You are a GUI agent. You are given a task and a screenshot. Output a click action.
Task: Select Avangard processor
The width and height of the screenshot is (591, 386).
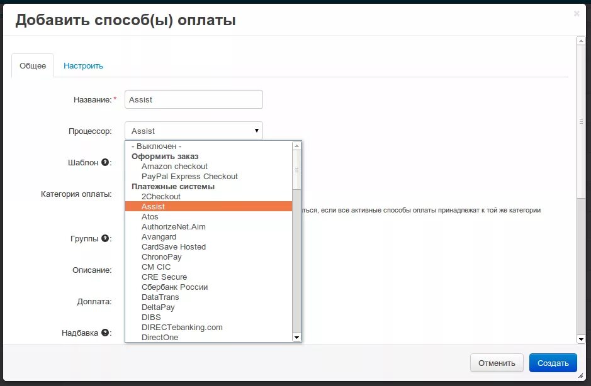pyautogui.click(x=209, y=236)
